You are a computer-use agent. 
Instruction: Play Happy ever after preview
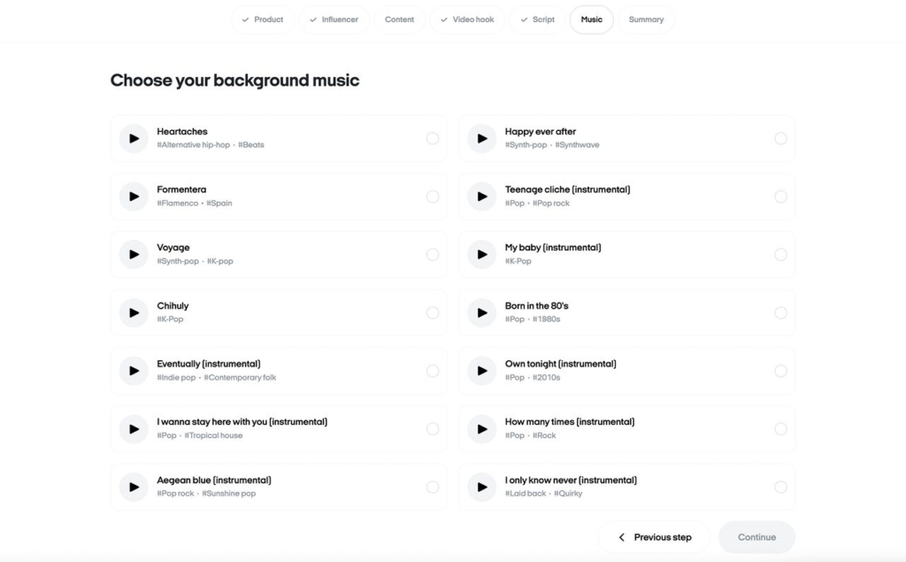point(481,139)
